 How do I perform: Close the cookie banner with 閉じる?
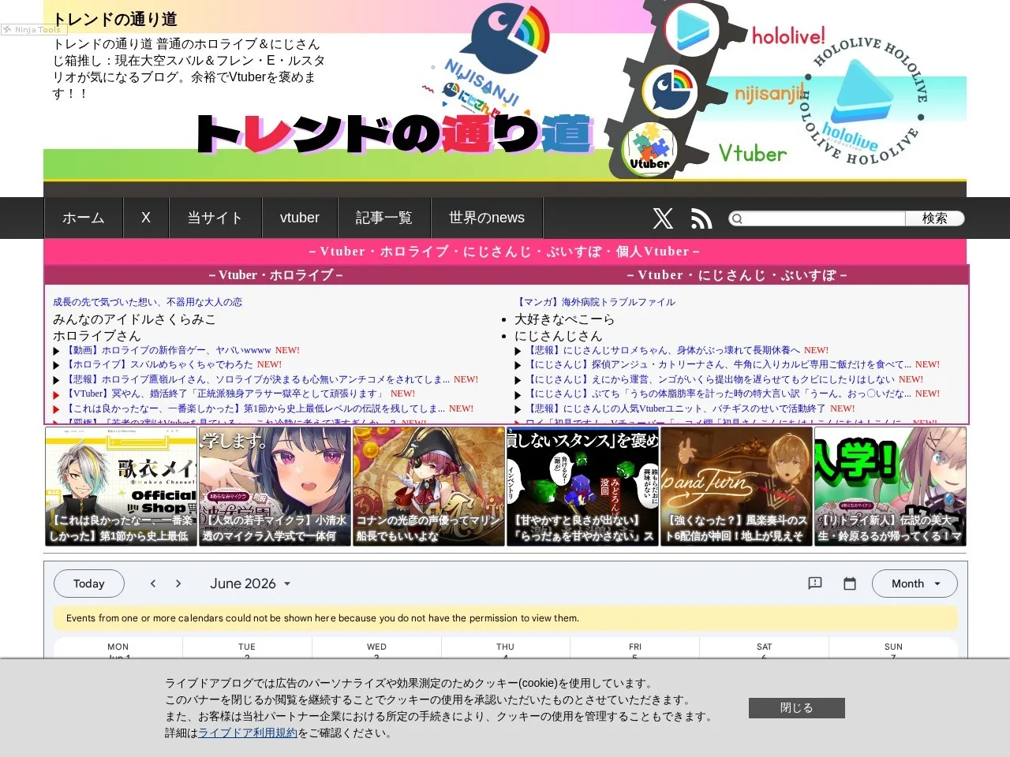pos(797,708)
